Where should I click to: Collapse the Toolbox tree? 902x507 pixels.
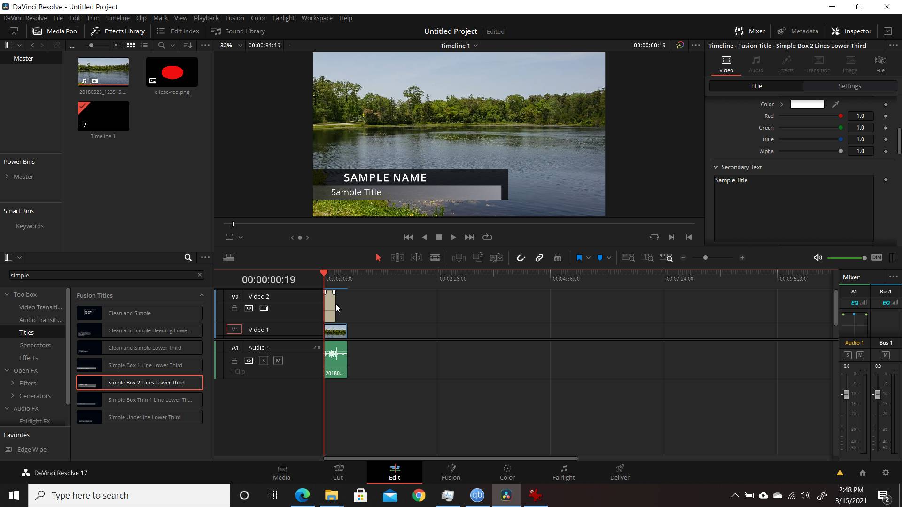click(x=7, y=294)
